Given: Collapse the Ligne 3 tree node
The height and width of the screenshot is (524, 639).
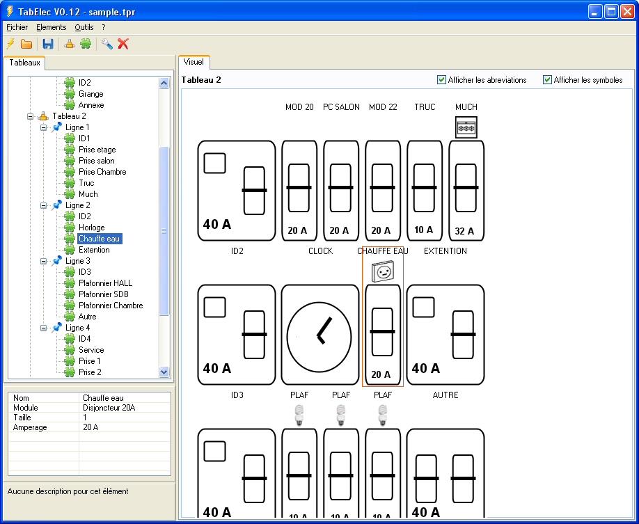Looking at the screenshot, I should point(44,261).
